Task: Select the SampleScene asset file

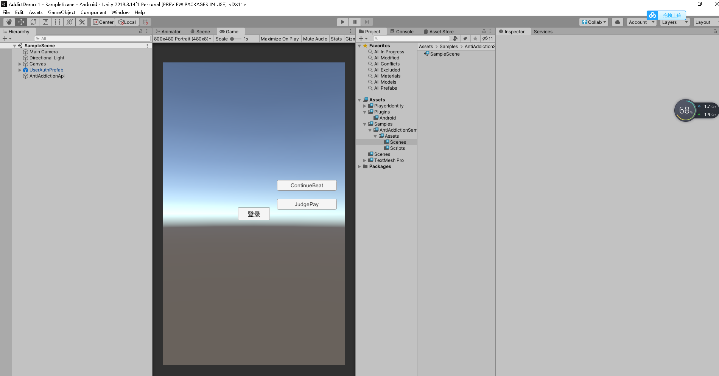Action: (x=442, y=54)
